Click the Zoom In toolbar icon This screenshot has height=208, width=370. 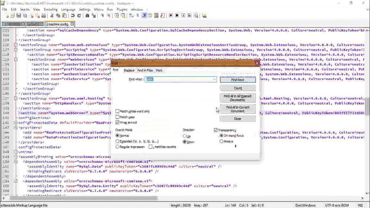(x=102, y=16)
